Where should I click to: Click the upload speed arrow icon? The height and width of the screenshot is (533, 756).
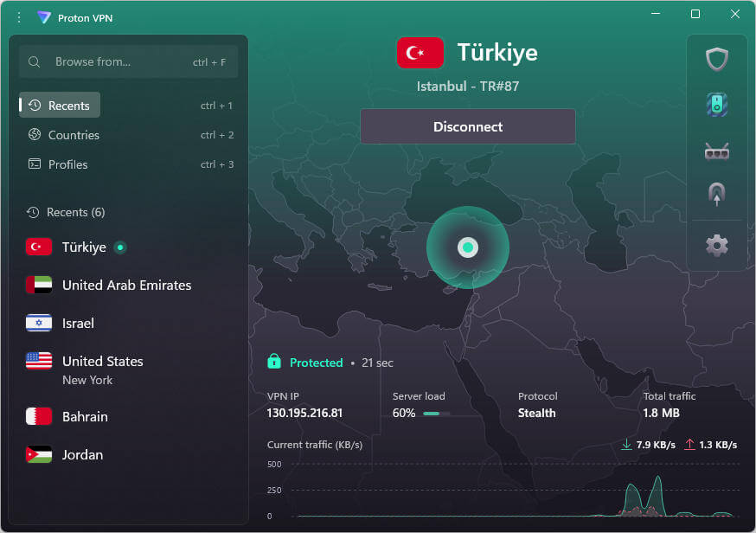[x=689, y=444]
